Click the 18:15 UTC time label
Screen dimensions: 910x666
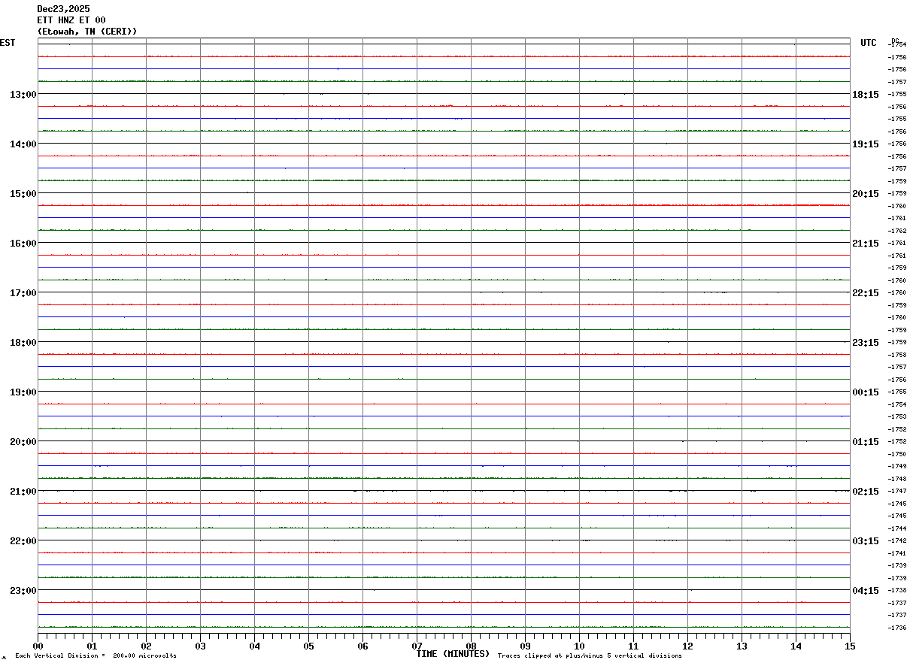tap(866, 94)
